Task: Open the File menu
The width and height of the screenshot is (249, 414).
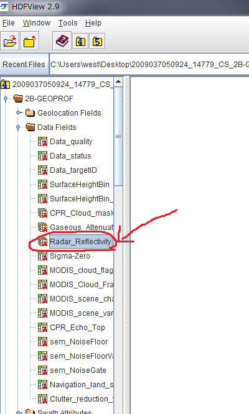Action: pos(9,23)
